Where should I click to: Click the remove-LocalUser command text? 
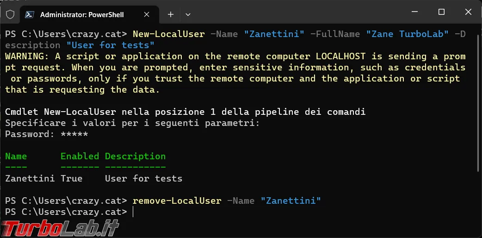pyautogui.click(x=177, y=201)
